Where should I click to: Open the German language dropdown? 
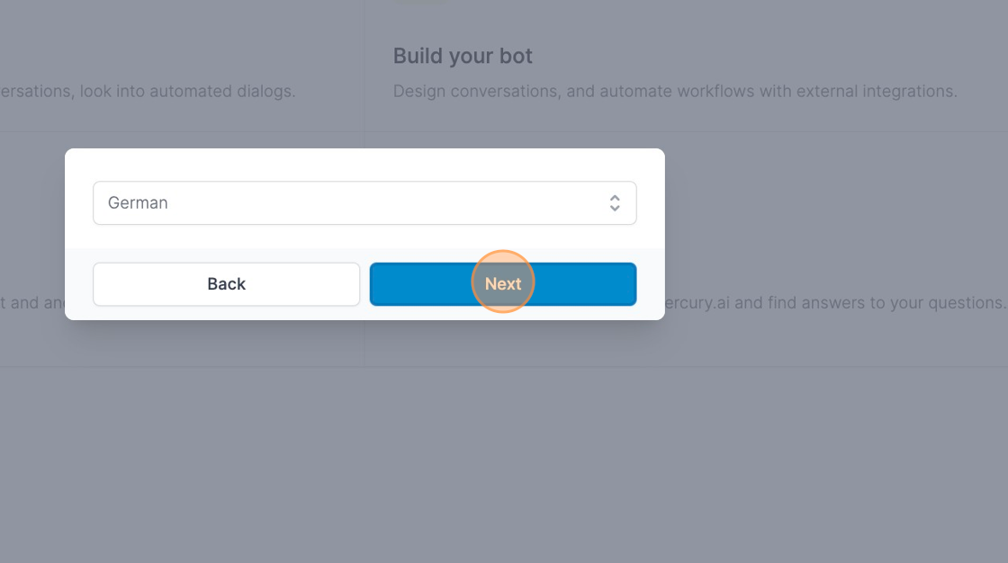pos(364,203)
